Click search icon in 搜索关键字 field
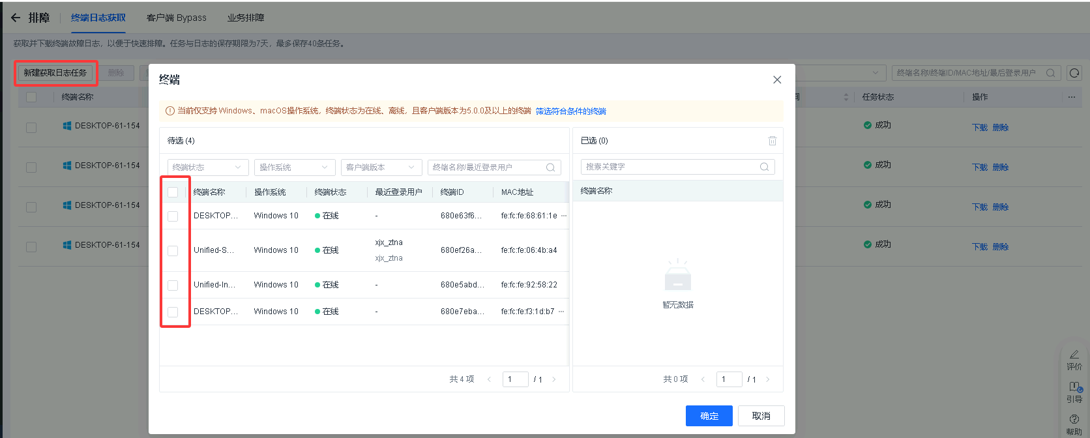The image size is (1090, 438). 764,167
